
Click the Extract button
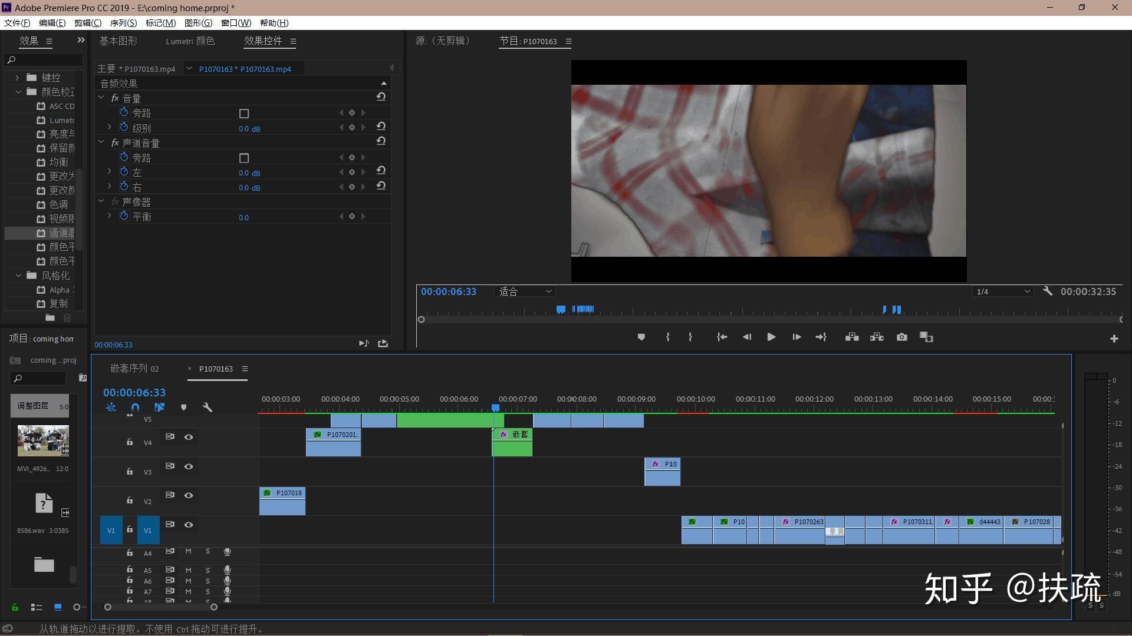click(877, 337)
